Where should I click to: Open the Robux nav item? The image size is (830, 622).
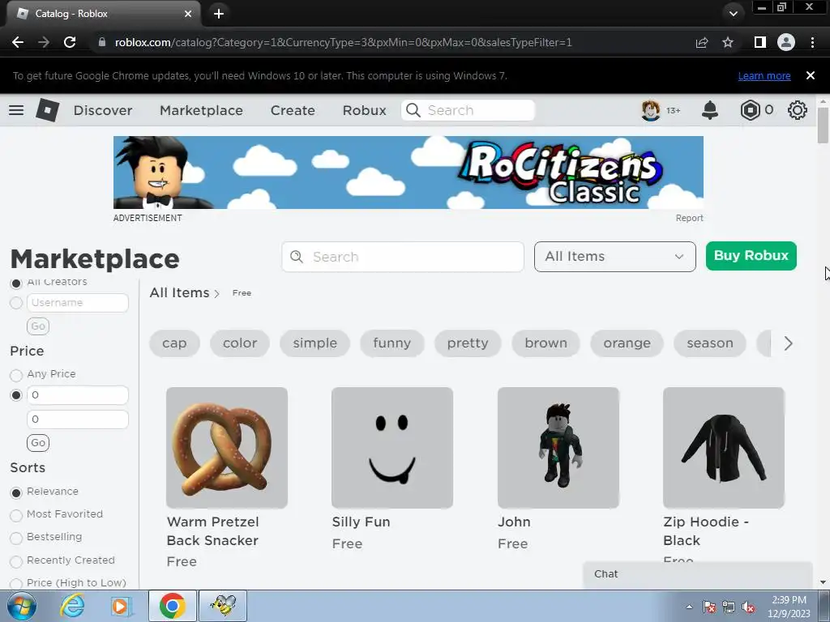[364, 110]
